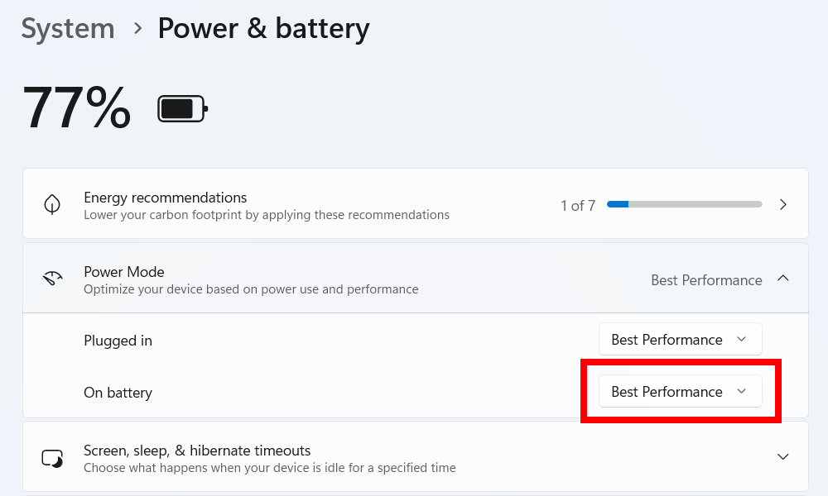
Task: Open the On battery power mode dropdown
Action: [x=679, y=392]
